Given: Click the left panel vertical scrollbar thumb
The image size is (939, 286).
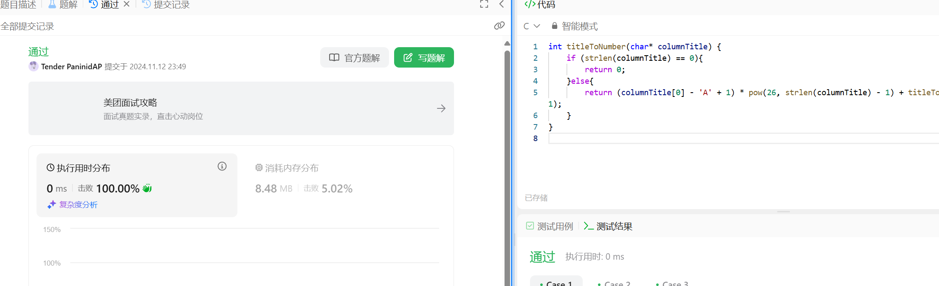Looking at the screenshot, I should [x=507, y=168].
